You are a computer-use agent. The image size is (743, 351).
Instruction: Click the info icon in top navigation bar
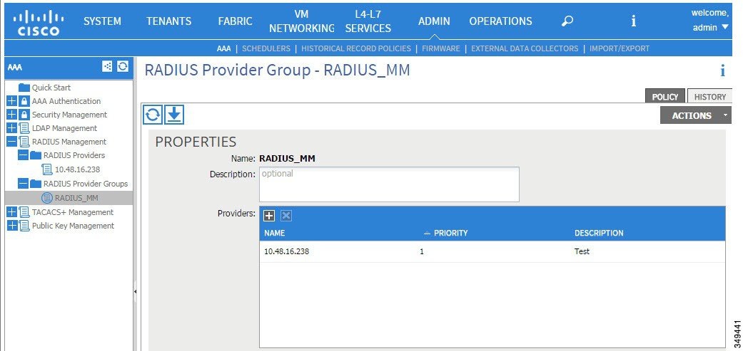click(634, 21)
